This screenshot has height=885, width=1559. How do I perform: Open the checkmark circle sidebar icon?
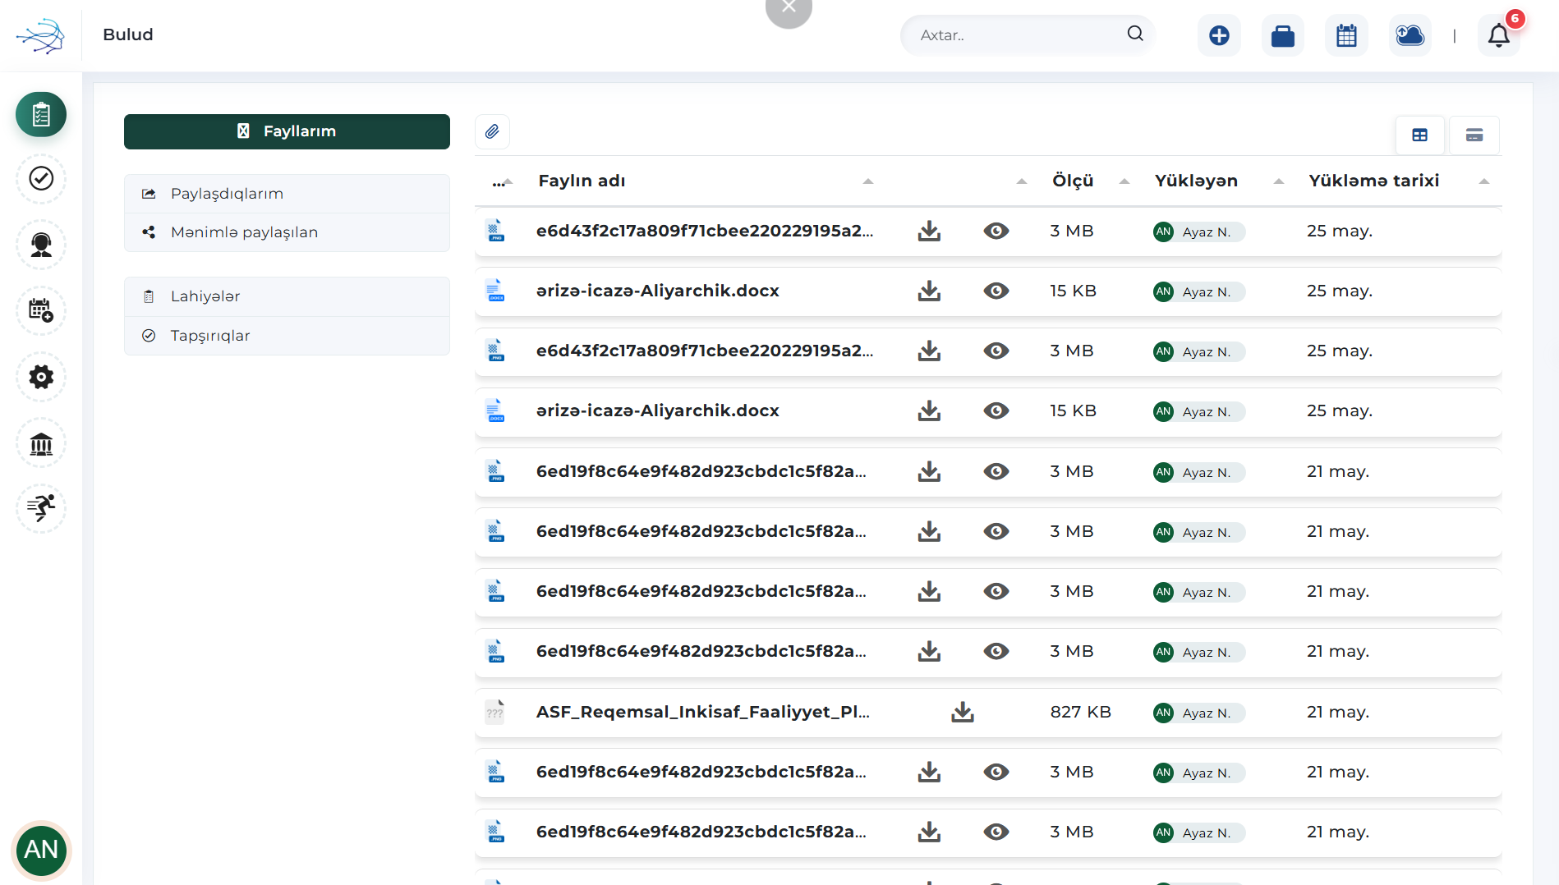(x=41, y=178)
